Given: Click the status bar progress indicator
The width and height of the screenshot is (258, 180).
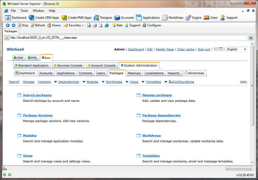Looking at the screenshot, I should (239, 168).
